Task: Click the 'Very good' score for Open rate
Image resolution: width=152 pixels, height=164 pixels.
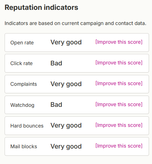Action: pyautogui.click(x=66, y=42)
